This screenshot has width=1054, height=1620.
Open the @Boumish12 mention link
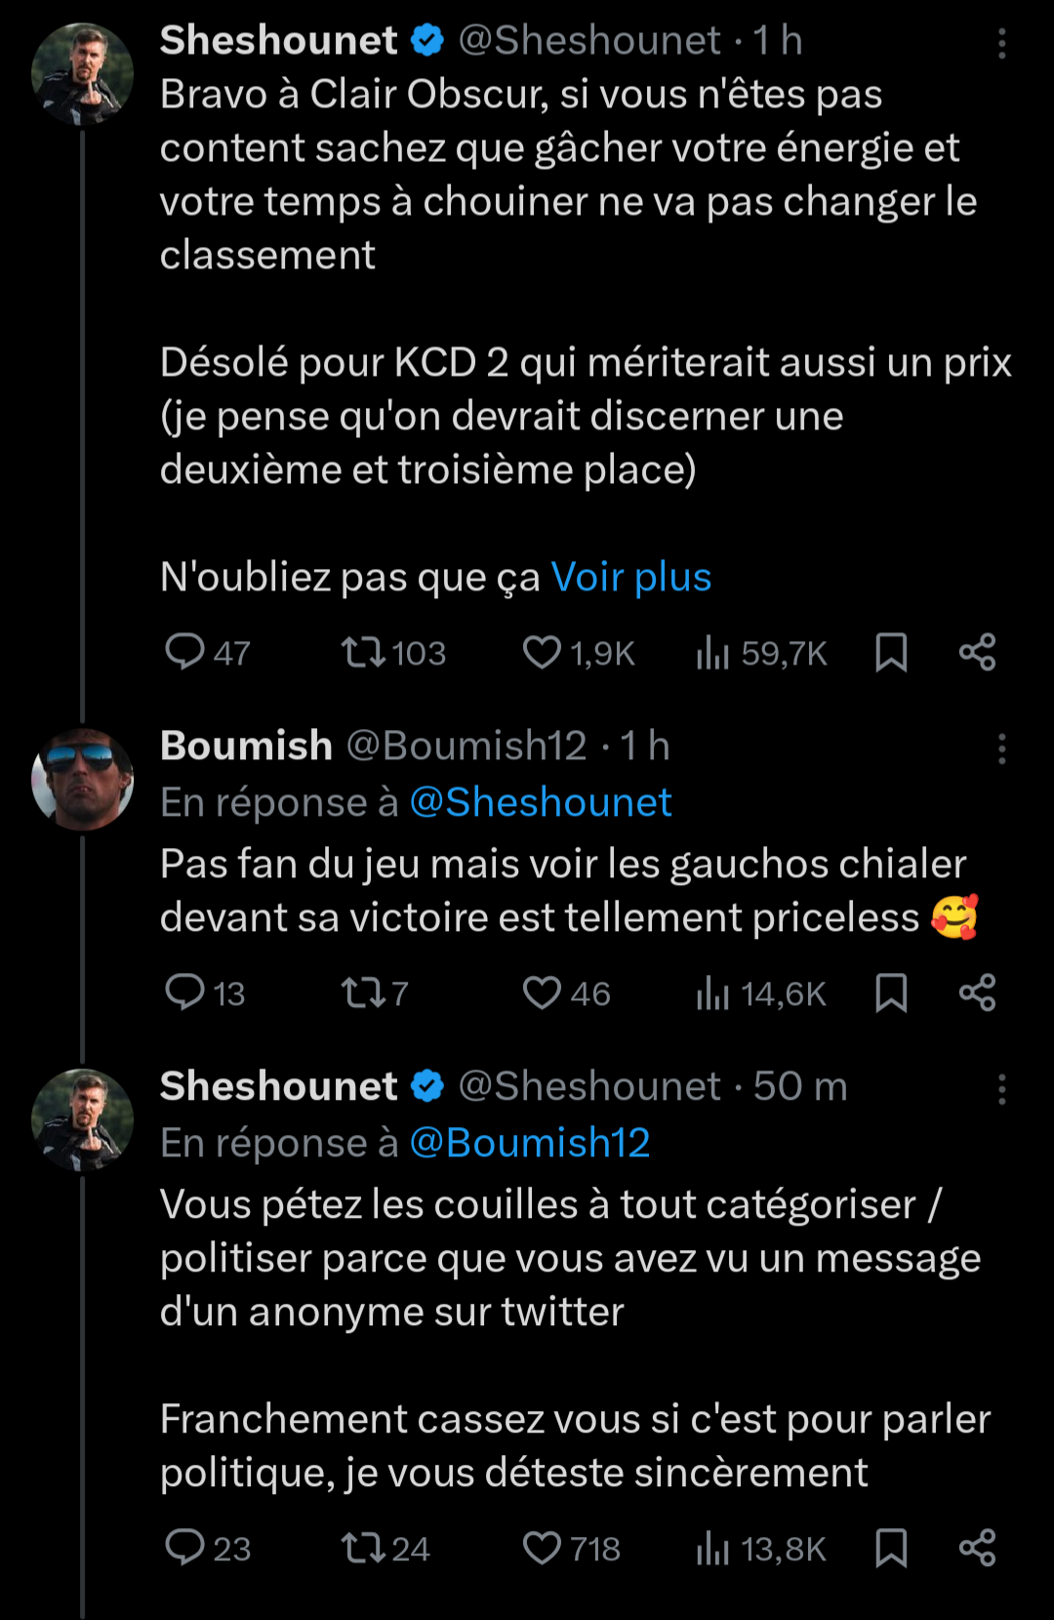[530, 1143]
